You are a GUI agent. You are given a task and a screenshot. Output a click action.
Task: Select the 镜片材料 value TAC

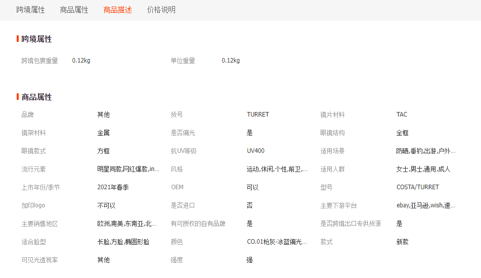pos(402,115)
